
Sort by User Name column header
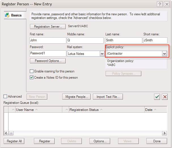39,110
